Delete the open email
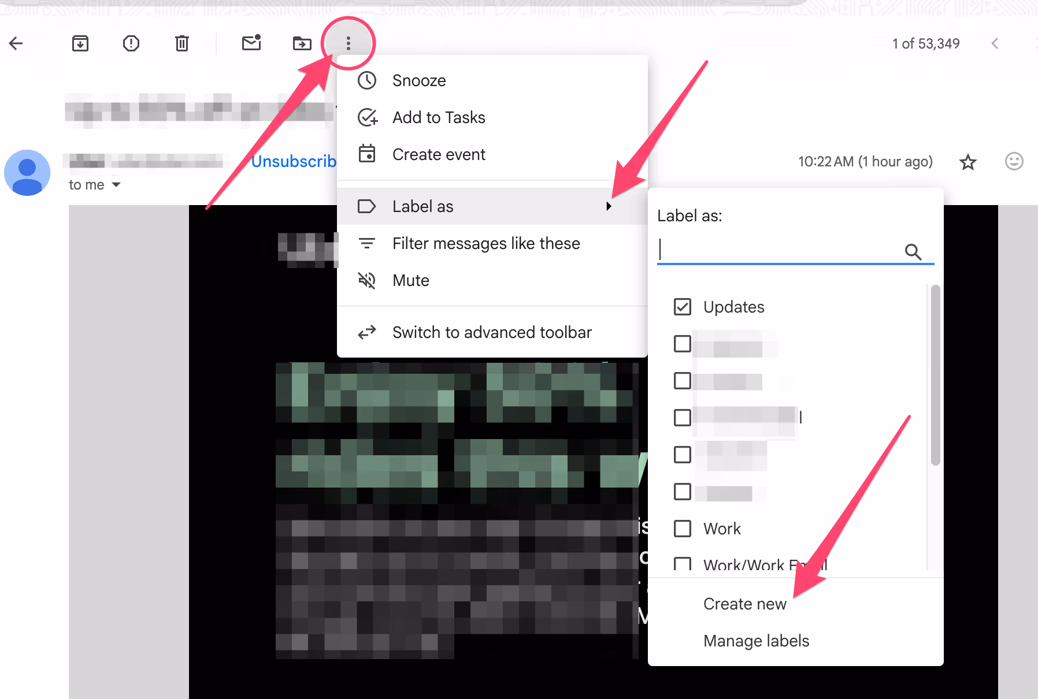 [181, 43]
